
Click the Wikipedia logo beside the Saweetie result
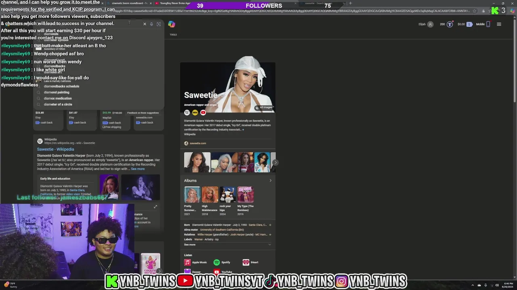pos(40,141)
